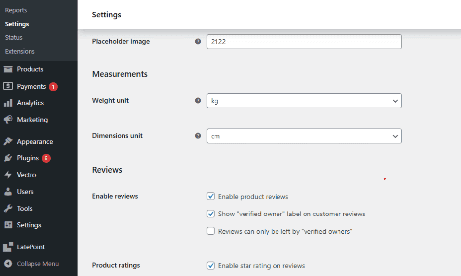The image size is (461, 276).
Task: Click help icon next to Placeholder image
Action: 198,41
